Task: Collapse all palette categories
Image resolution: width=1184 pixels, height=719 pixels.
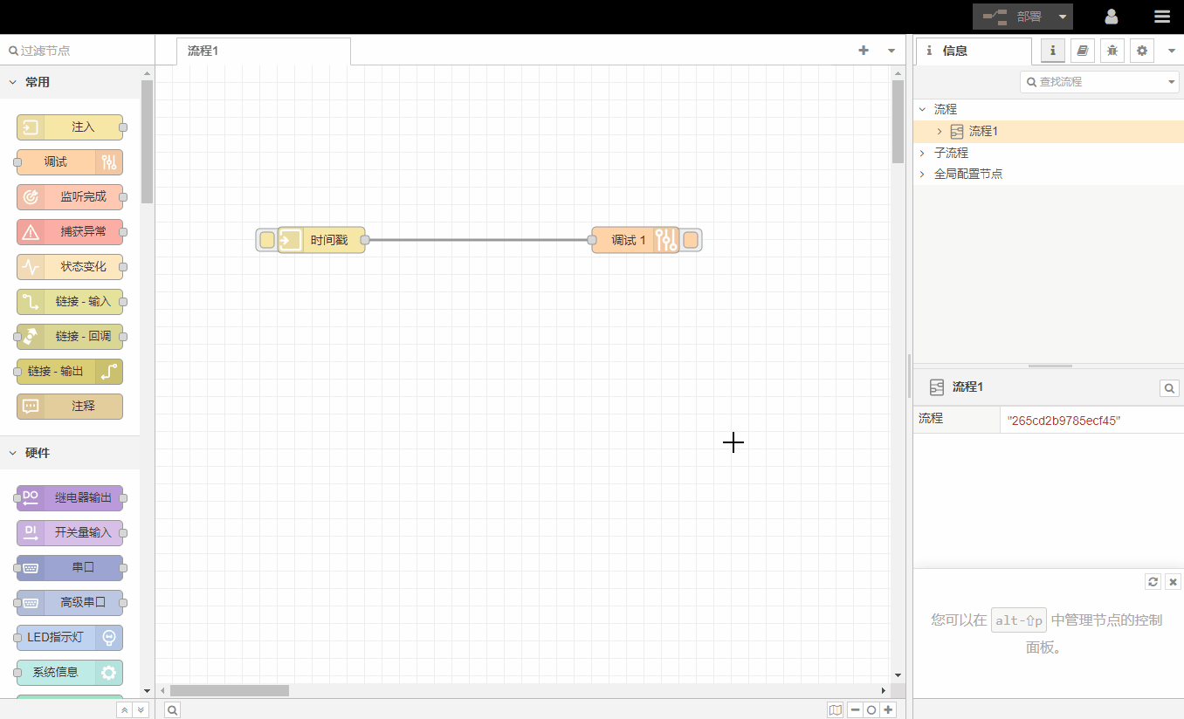Action: pyautogui.click(x=125, y=710)
